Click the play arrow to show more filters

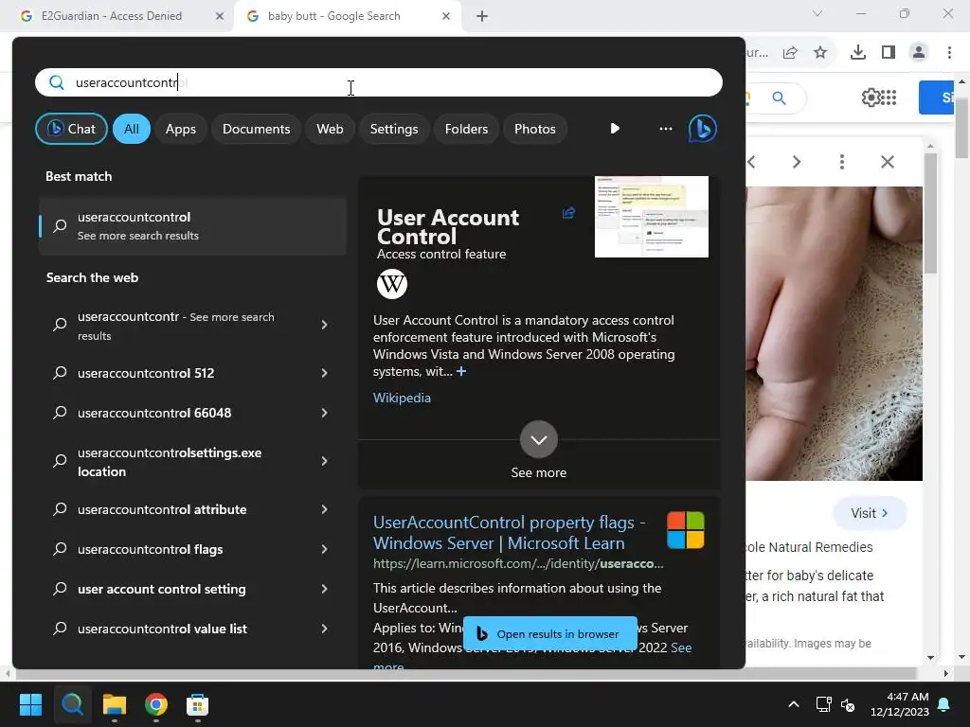click(614, 129)
